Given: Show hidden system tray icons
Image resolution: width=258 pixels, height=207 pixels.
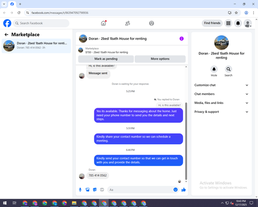Looking at the screenshot, I should point(222,203).
